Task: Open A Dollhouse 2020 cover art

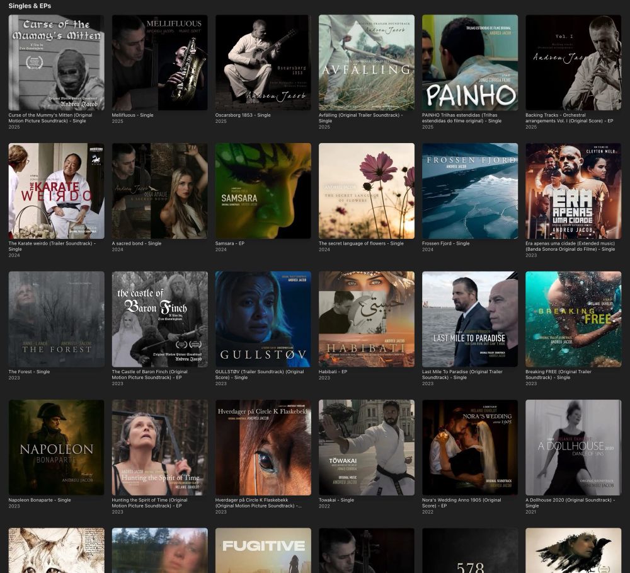Action: 573,448
